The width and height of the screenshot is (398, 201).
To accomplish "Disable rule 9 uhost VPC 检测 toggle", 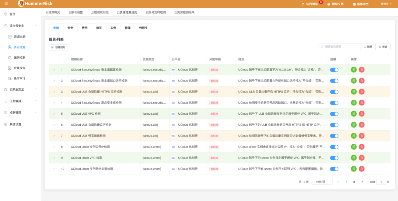I will [334, 158].
